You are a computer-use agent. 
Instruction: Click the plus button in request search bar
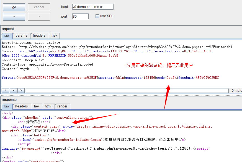point(6,90)
